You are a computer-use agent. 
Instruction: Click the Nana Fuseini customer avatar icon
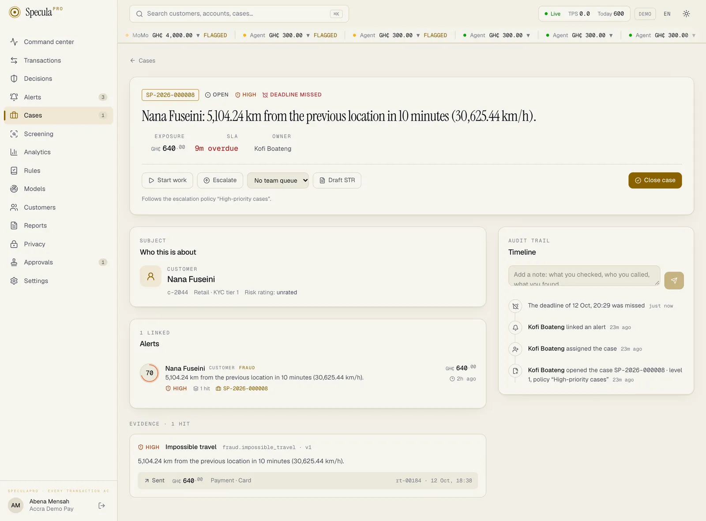coord(150,276)
